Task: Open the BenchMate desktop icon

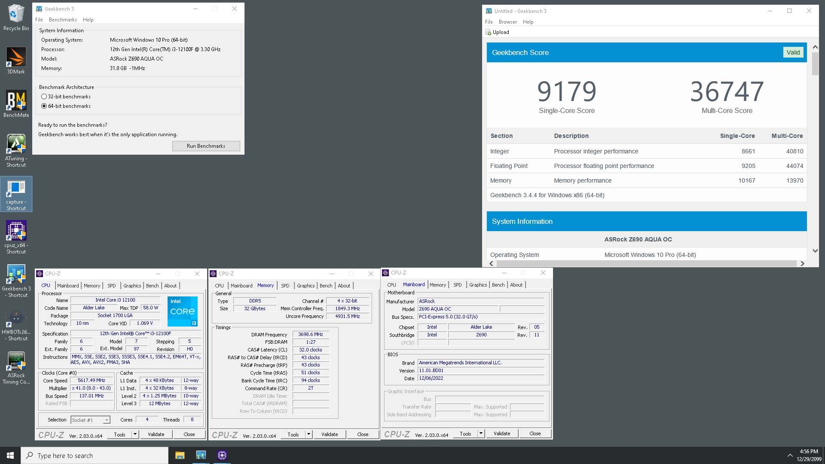Action: click(x=16, y=104)
